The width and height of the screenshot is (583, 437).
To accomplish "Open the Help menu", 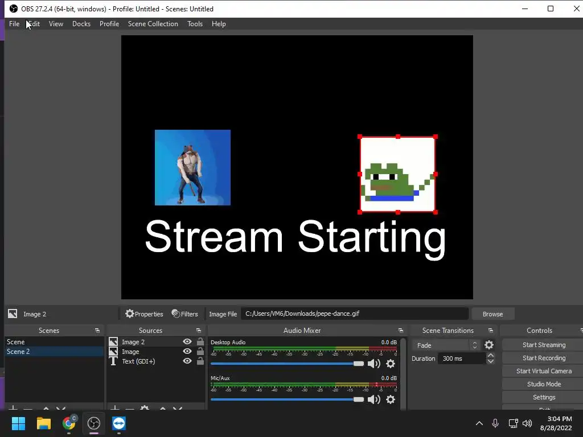I will tap(219, 24).
